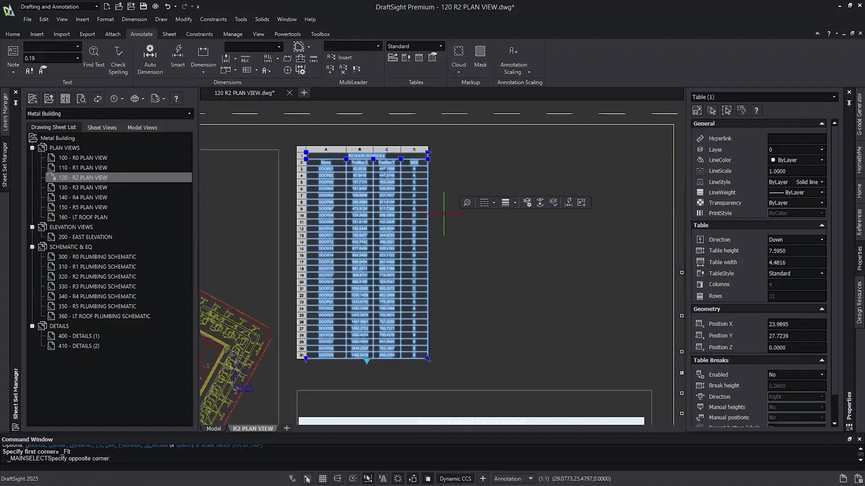Toggle the Dynamic CCS button
This screenshot has width=865, height=486.
pyautogui.click(x=455, y=479)
